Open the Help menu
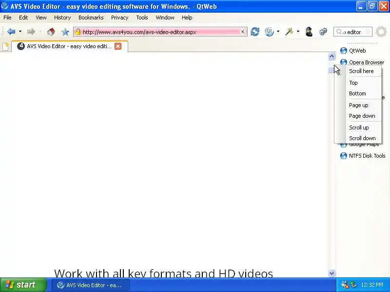The width and height of the screenshot is (390, 292). pos(187,18)
